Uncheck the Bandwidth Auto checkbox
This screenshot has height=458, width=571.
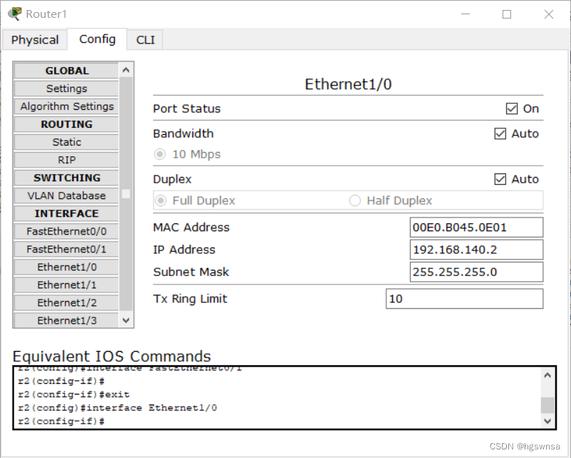(500, 133)
